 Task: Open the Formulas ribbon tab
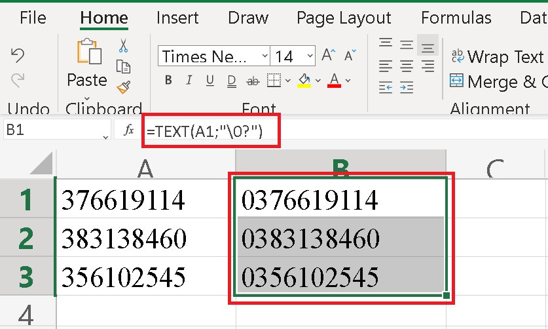point(456,18)
